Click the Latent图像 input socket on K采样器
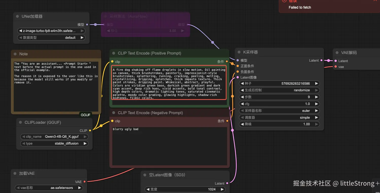380x193 pixels. (238, 77)
